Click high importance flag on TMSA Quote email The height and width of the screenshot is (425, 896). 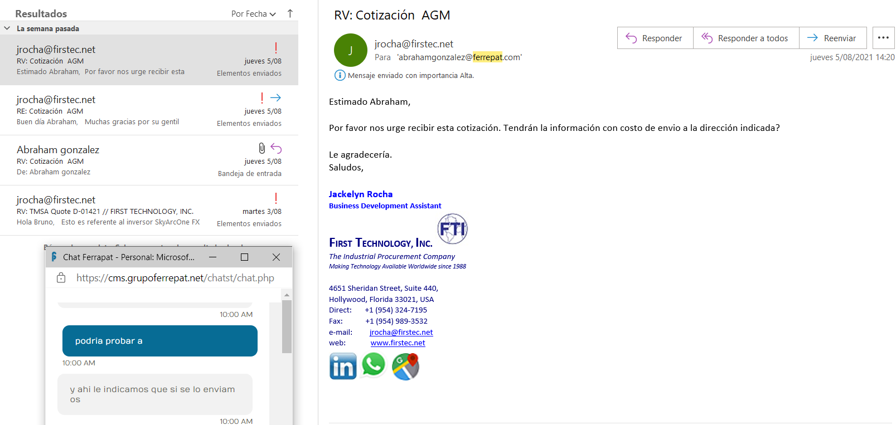pos(275,198)
